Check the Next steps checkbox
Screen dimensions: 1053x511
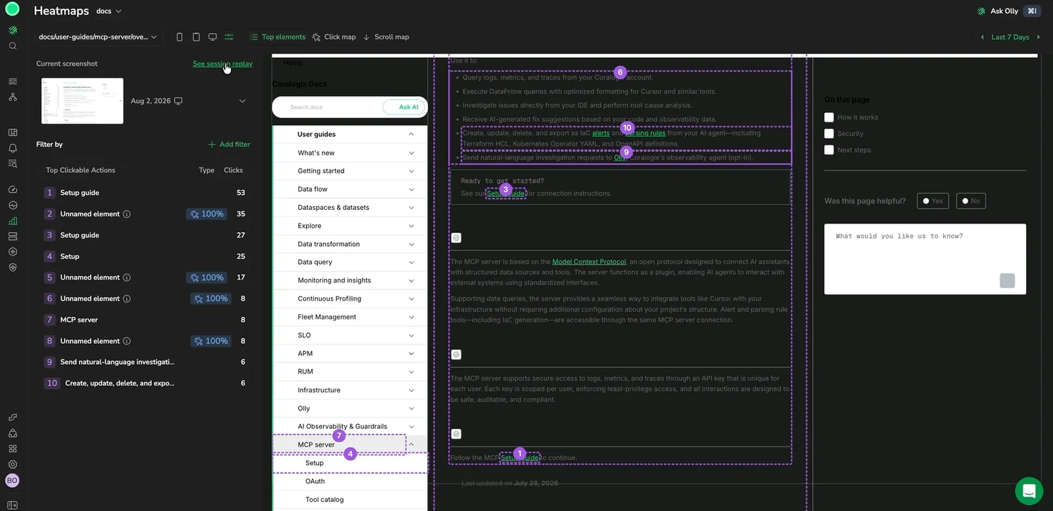829,150
